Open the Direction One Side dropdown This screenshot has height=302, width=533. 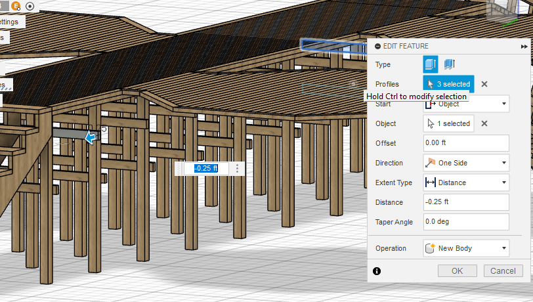coord(466,163)
